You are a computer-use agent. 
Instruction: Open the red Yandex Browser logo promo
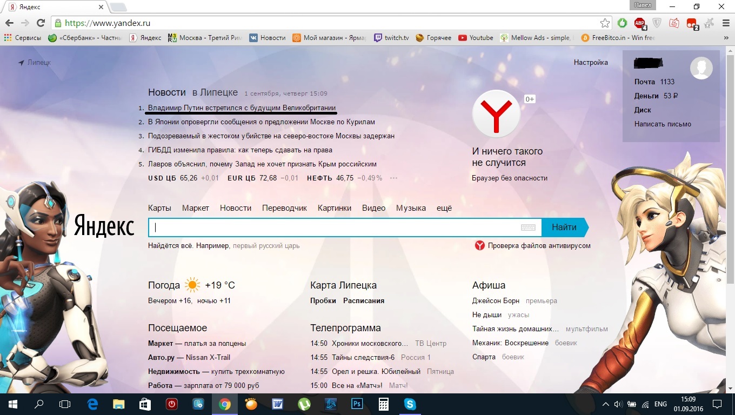(x=496, y=113)
